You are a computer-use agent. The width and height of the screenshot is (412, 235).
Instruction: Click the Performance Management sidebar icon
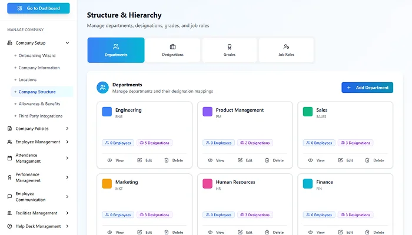tap(9, 177)
